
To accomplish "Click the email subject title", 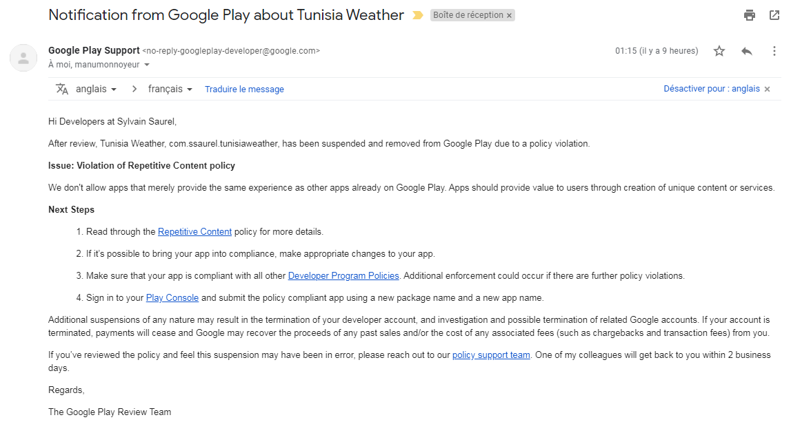I will (226, 15).
